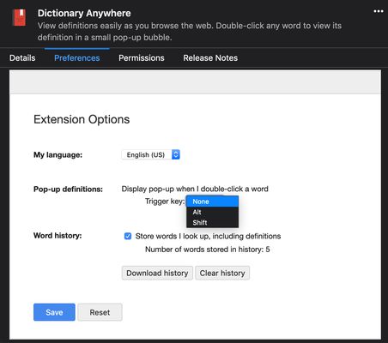Click the 'Number of words stored in history: 5' text
The width and height of the screenshot is (388, 343).
coord(208,250)
